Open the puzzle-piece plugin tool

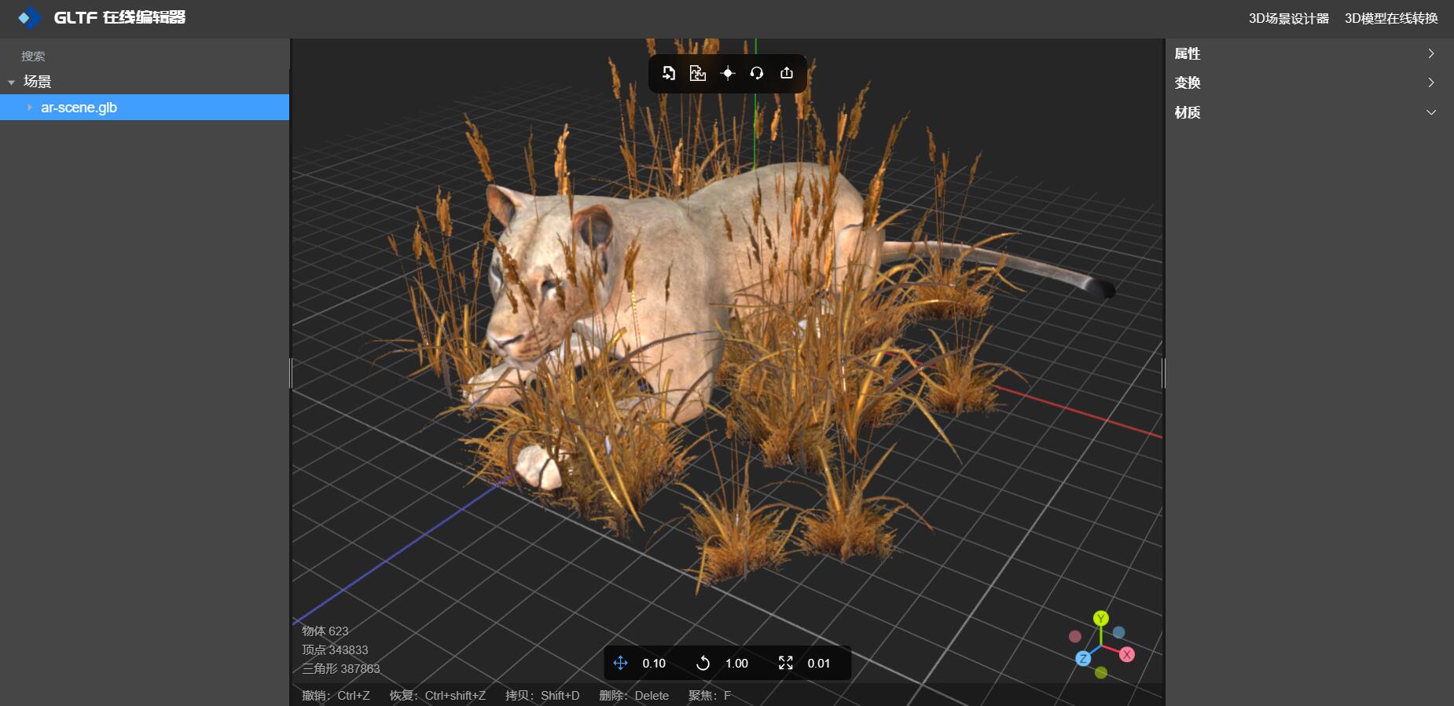click(x=697, y=73)
